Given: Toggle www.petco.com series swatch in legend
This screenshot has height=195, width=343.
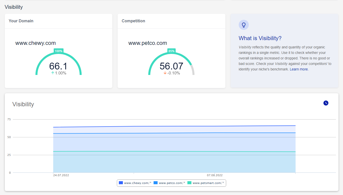Looking at the screenshot, I should [156, 183].
